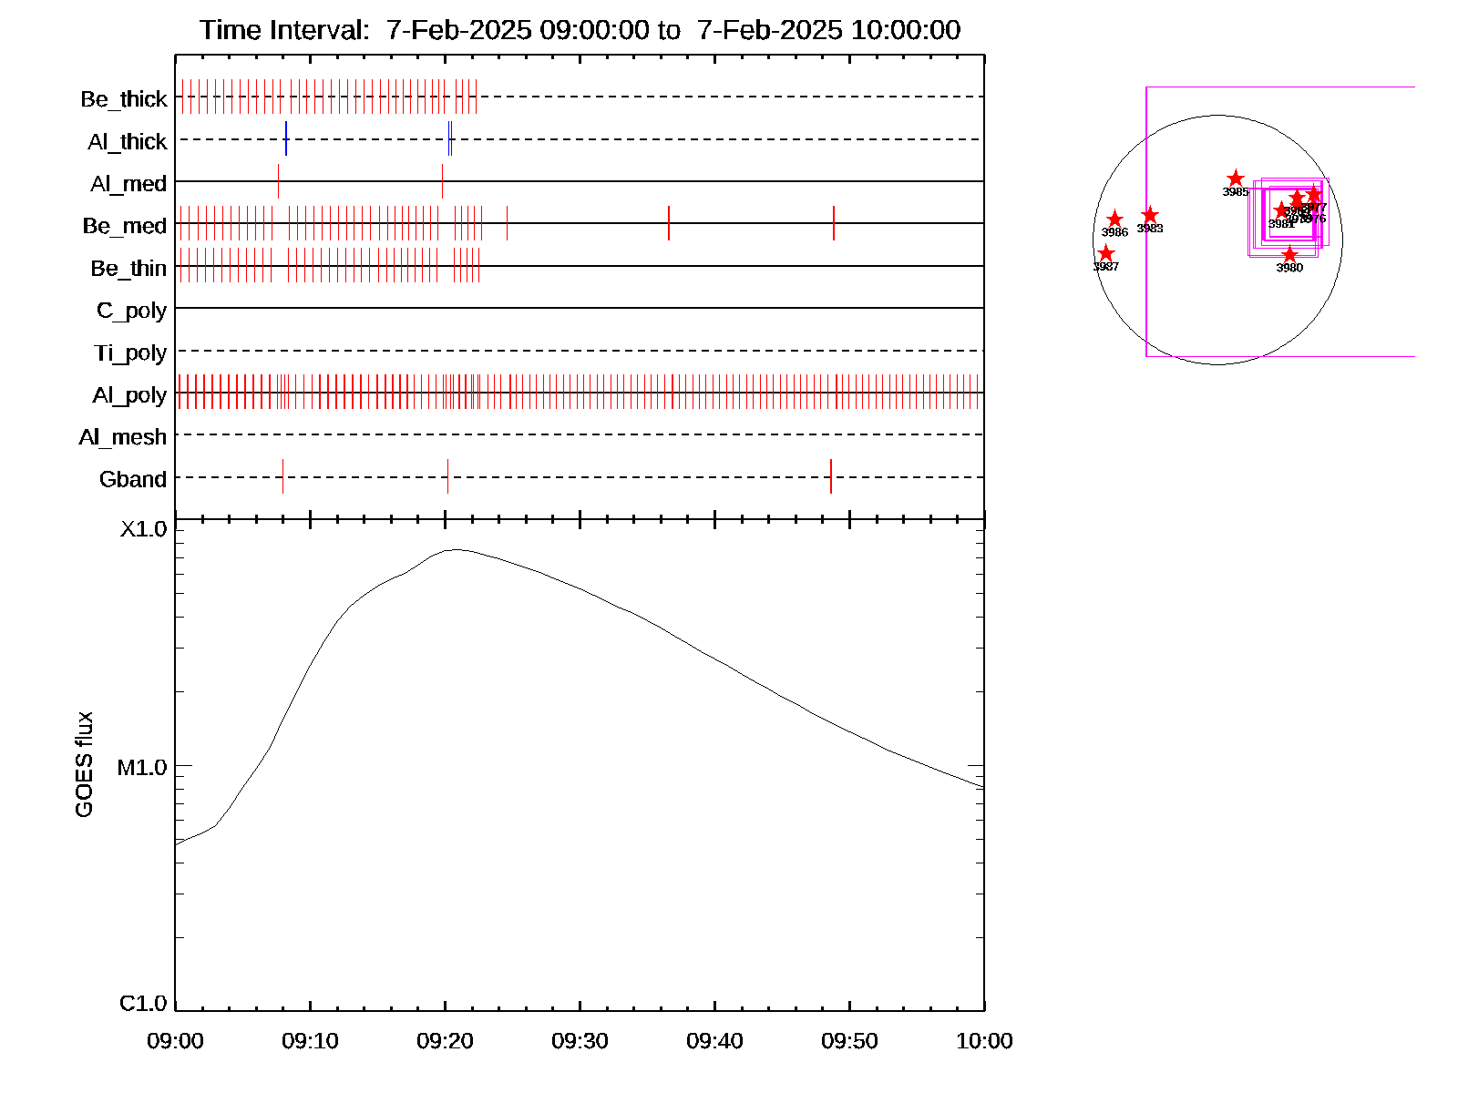
Task: Click the star marker for region 3986
Action: 1114,220
